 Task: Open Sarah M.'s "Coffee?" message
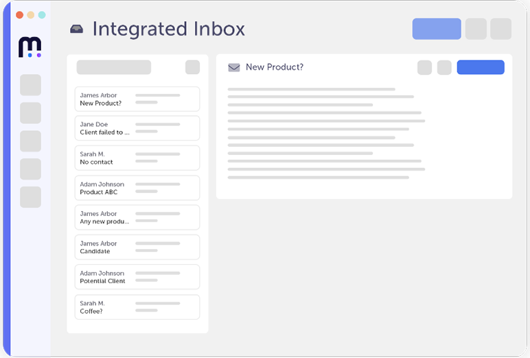[137, 307]
